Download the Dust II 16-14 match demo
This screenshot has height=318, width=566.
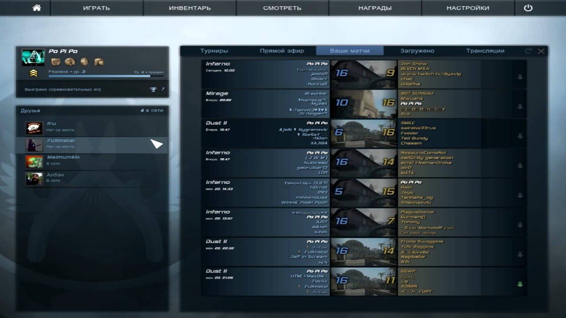point(520,254)
